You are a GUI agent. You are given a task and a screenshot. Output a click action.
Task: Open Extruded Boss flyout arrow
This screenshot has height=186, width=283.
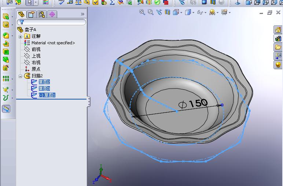12,17
